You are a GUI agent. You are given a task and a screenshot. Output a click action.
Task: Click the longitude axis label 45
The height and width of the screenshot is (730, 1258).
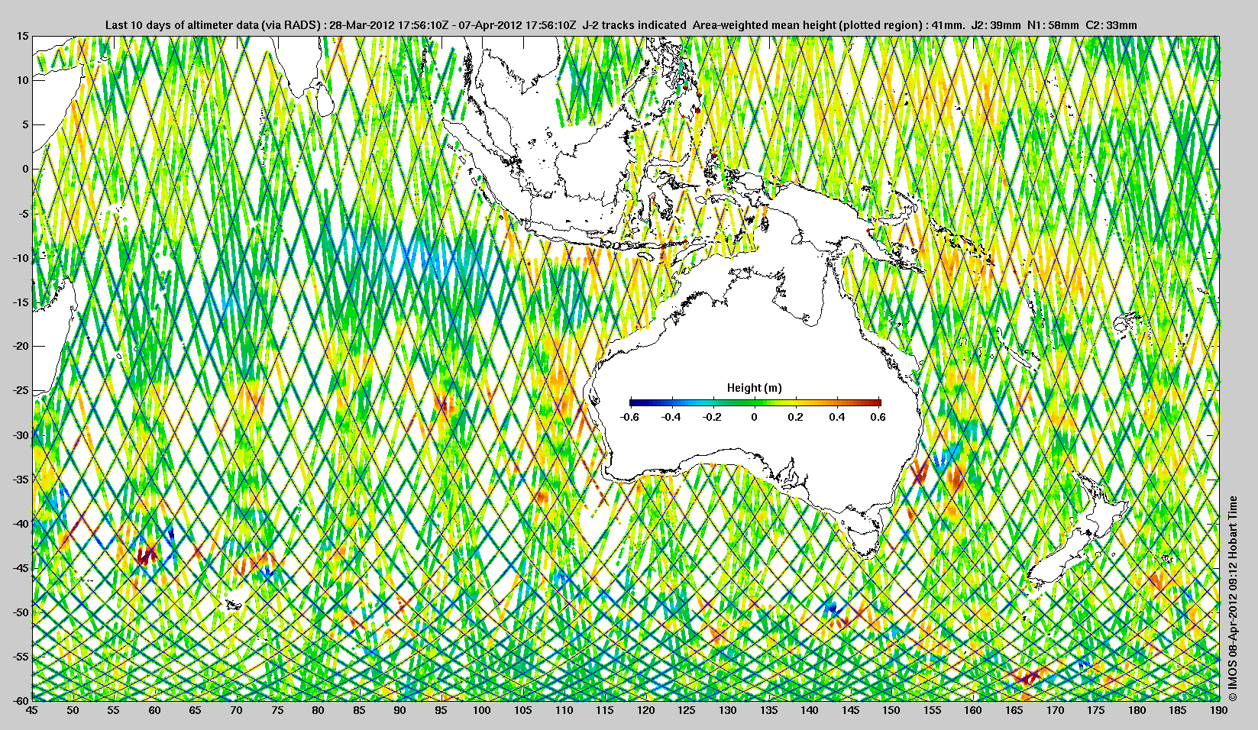pyautogui.click(x=31, y=710)
